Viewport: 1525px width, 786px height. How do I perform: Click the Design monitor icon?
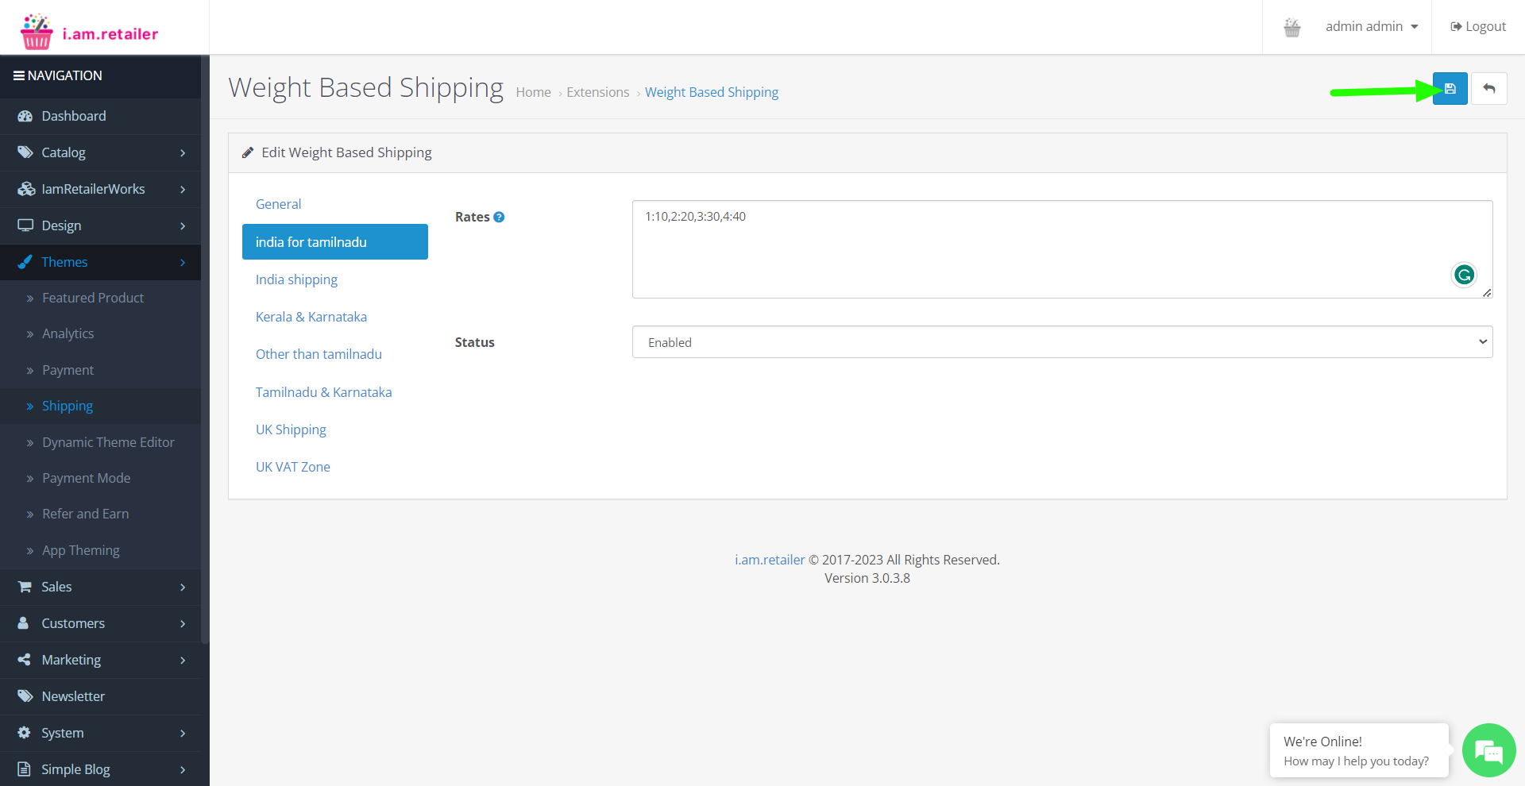click(25, 225)
